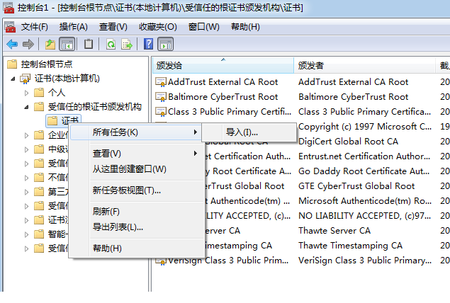Click the Baltimore CyberTrust Root certificate icon

[161, 97]
